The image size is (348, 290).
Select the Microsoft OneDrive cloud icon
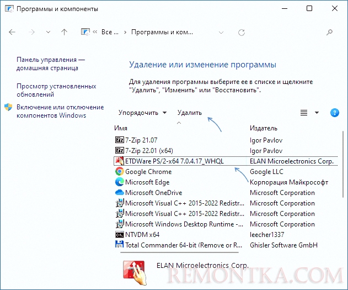120,192
